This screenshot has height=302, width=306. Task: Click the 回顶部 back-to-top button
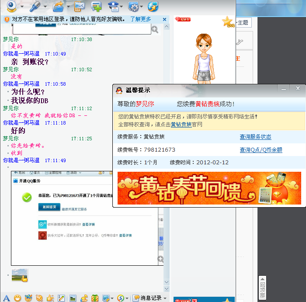[x=262, y=288]
